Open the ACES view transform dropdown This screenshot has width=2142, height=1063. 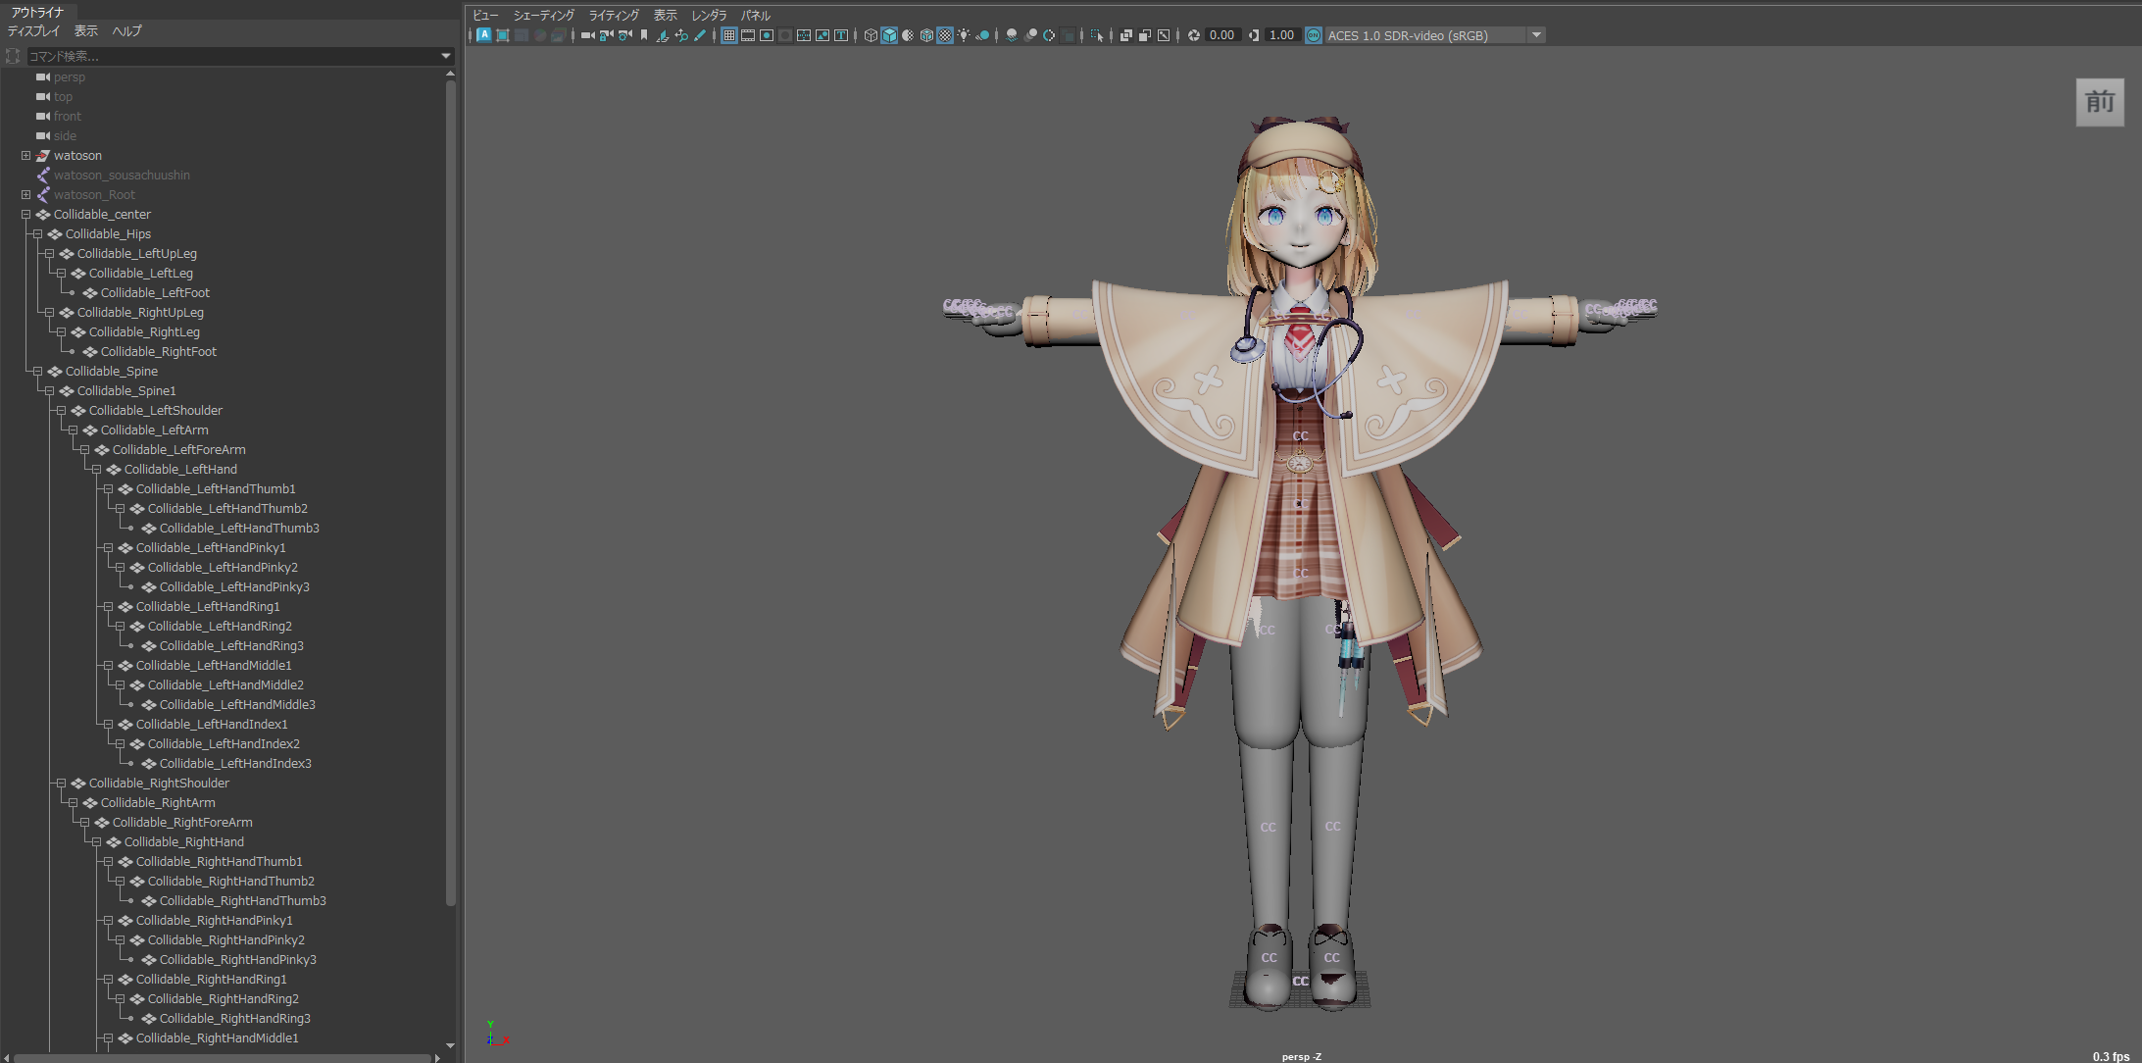(x=1536, y=35)
